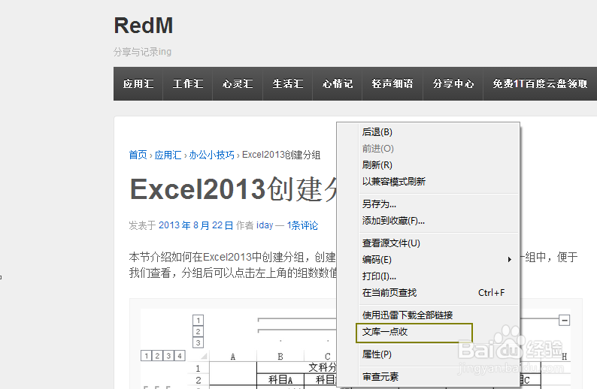597x389 pixels.
Task: Collapse the group with the minus button
Action: [564, 321]
